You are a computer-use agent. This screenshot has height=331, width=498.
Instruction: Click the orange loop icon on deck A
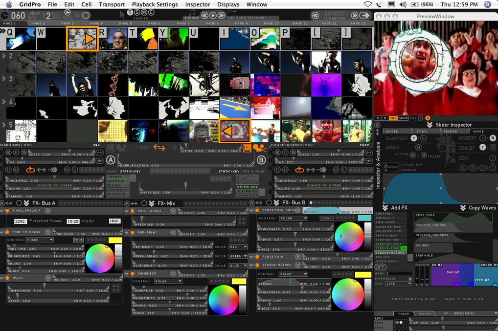(30, 170)
